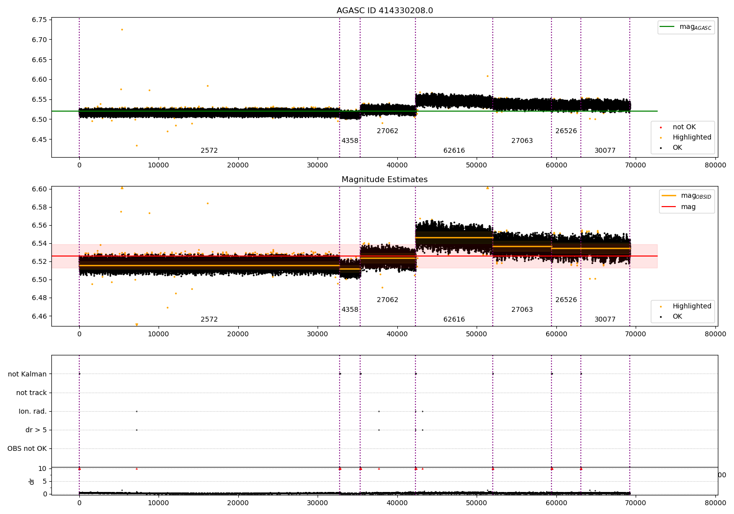Screen dimensions: 734x514
Task: Click x-axis tick 20000 under Magnitude Estimates plot
Action: click(238, 334)
